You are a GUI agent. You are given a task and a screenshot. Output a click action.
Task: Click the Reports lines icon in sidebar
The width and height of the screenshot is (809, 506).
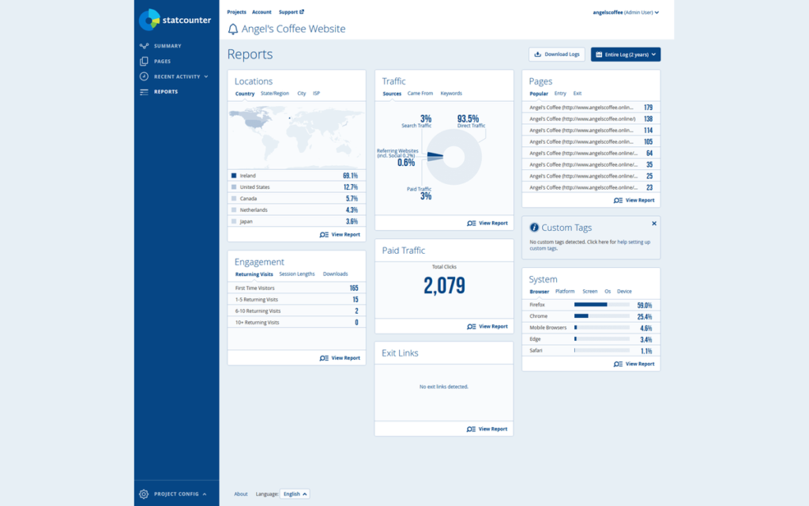pos(144,92)
